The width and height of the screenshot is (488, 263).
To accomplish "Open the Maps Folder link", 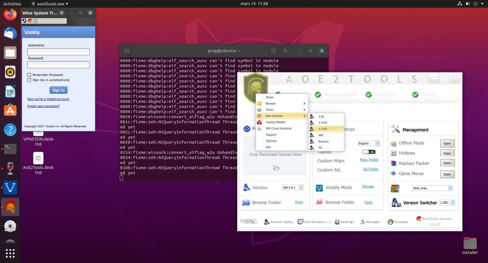I will click(x=369, y=160).
